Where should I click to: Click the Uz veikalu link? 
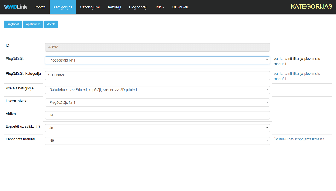pyautogui.click(x=180, y=7)
